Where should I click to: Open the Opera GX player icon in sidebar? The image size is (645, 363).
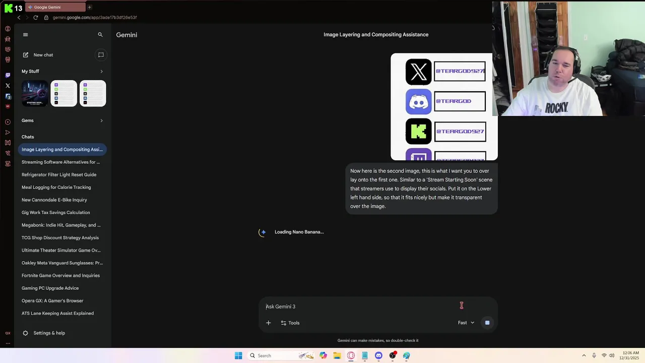tap(8, 122)
